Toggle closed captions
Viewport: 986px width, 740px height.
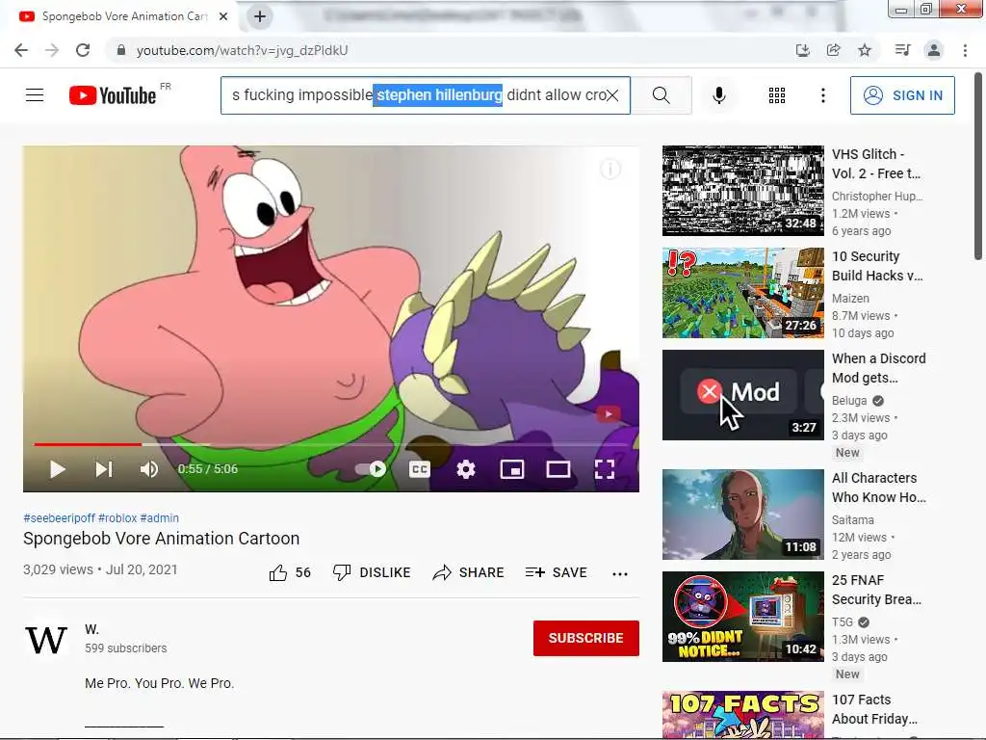click(420, 469)
